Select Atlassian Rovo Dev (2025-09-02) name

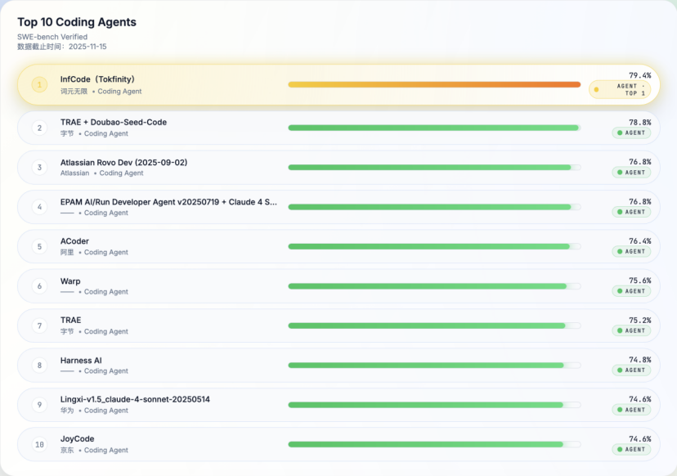point(124,163)
